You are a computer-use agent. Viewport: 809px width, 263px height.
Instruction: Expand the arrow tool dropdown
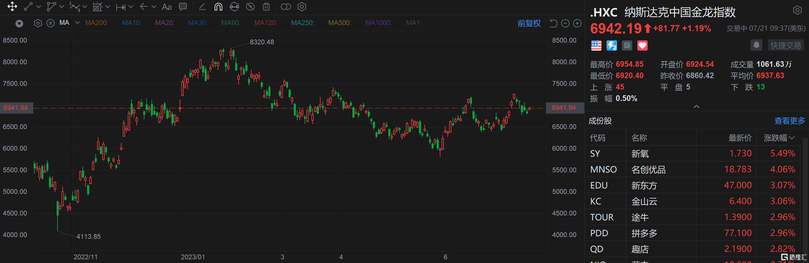click(x=154, y=7)
